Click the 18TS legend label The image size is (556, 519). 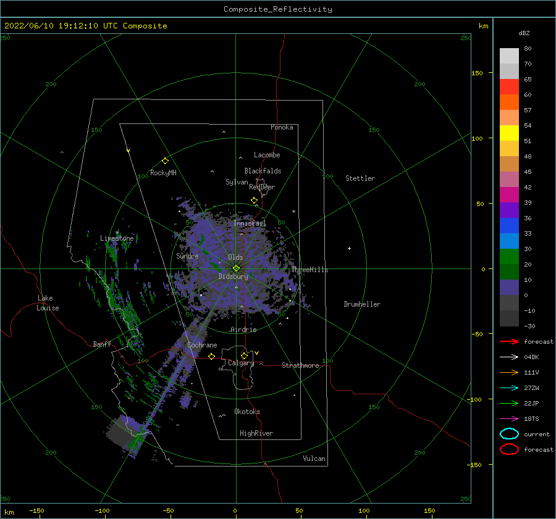tap(531, 419)
